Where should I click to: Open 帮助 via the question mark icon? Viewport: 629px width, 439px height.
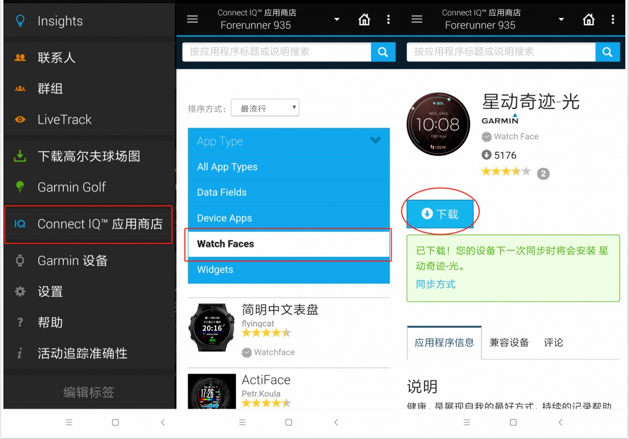click(x=20, y=322)
